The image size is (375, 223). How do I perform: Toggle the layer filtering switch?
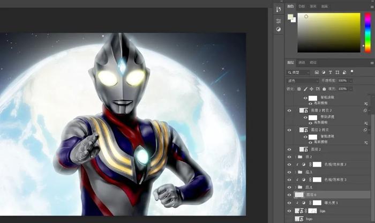point(352,71)
